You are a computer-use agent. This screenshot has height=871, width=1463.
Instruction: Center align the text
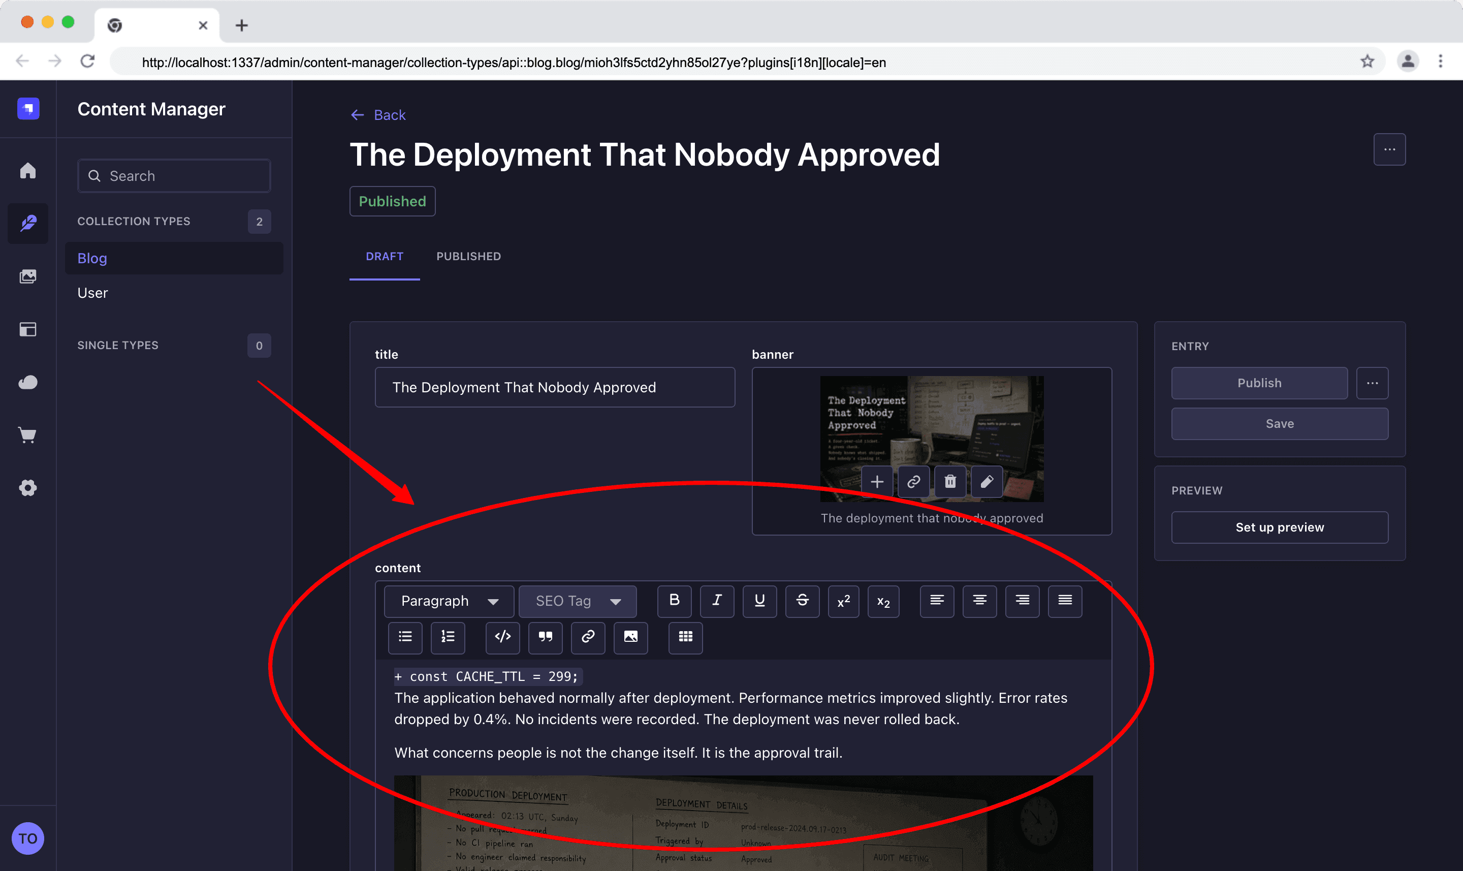pos(979,601)
